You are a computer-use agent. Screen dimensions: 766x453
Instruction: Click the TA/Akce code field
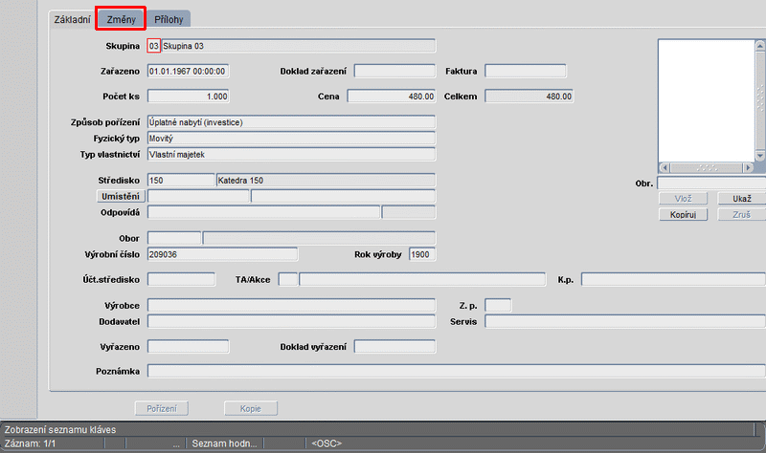[x=288, y=280]
